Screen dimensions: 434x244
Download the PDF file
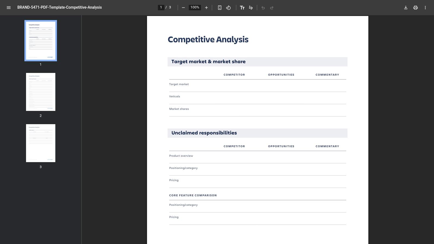406,8
